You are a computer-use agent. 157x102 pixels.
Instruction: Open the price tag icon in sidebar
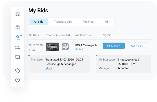pyautogui.click(x=17, y=71)
